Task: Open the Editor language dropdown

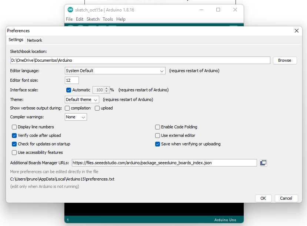Action: (115, 71)
